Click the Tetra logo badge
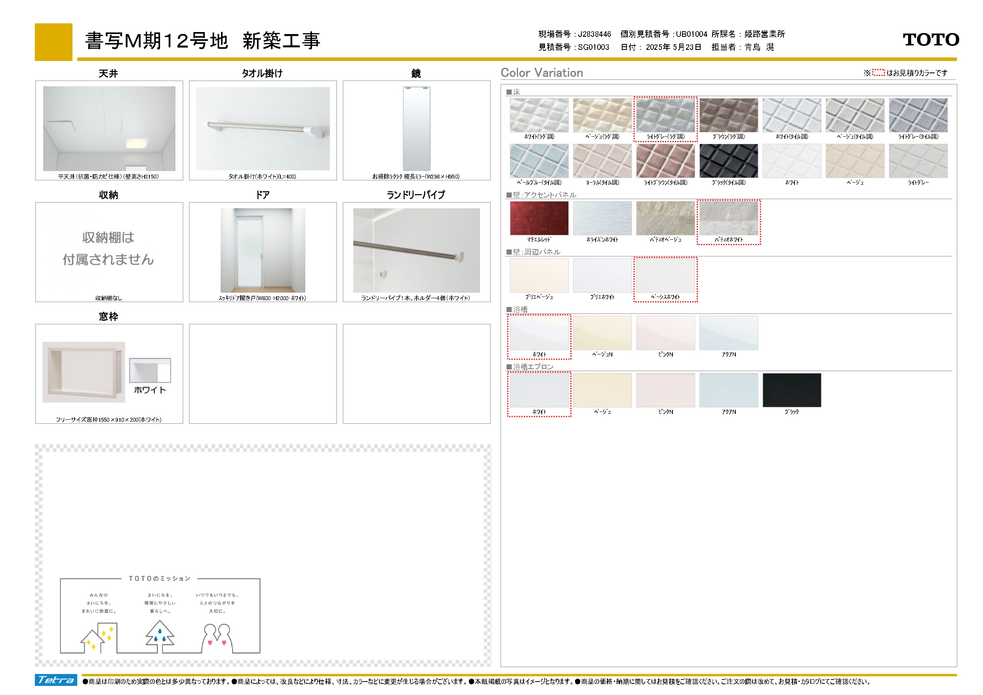The height and width of the screenshot is (695, 983). tap(56, 680)
